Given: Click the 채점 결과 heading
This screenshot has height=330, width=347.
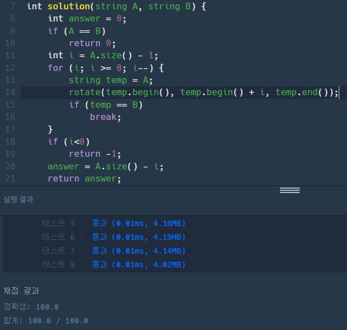Looking at the screenshot, I should pos(21,291).
